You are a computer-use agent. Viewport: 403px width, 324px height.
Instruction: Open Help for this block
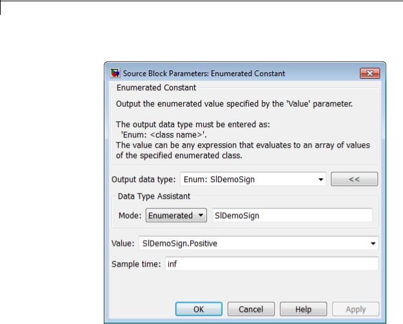[x=303, y=309]
